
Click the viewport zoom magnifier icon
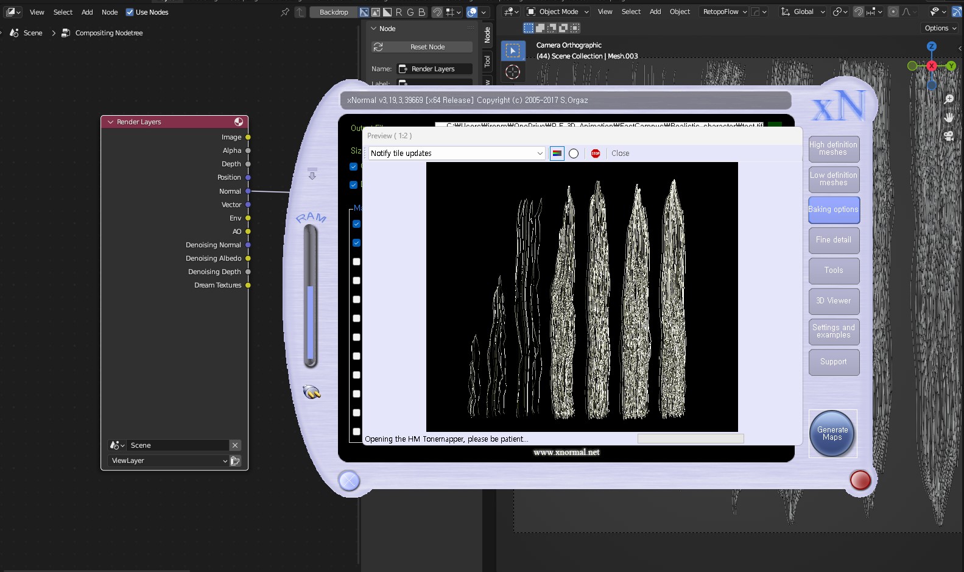pyautogui.click(x=949, y=99)
